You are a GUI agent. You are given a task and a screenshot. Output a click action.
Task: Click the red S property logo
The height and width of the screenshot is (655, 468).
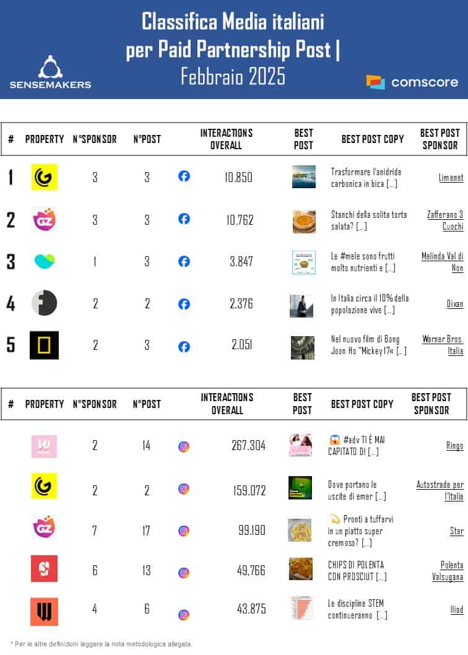[x=45, y=568]
